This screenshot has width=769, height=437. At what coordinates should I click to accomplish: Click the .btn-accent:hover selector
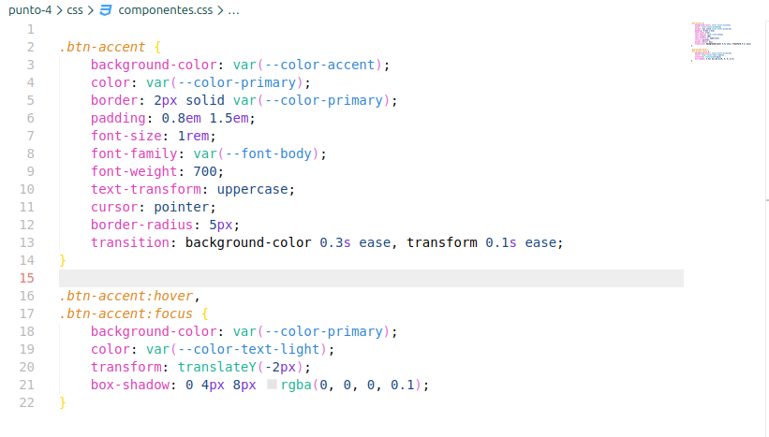(x=125, y=296)
